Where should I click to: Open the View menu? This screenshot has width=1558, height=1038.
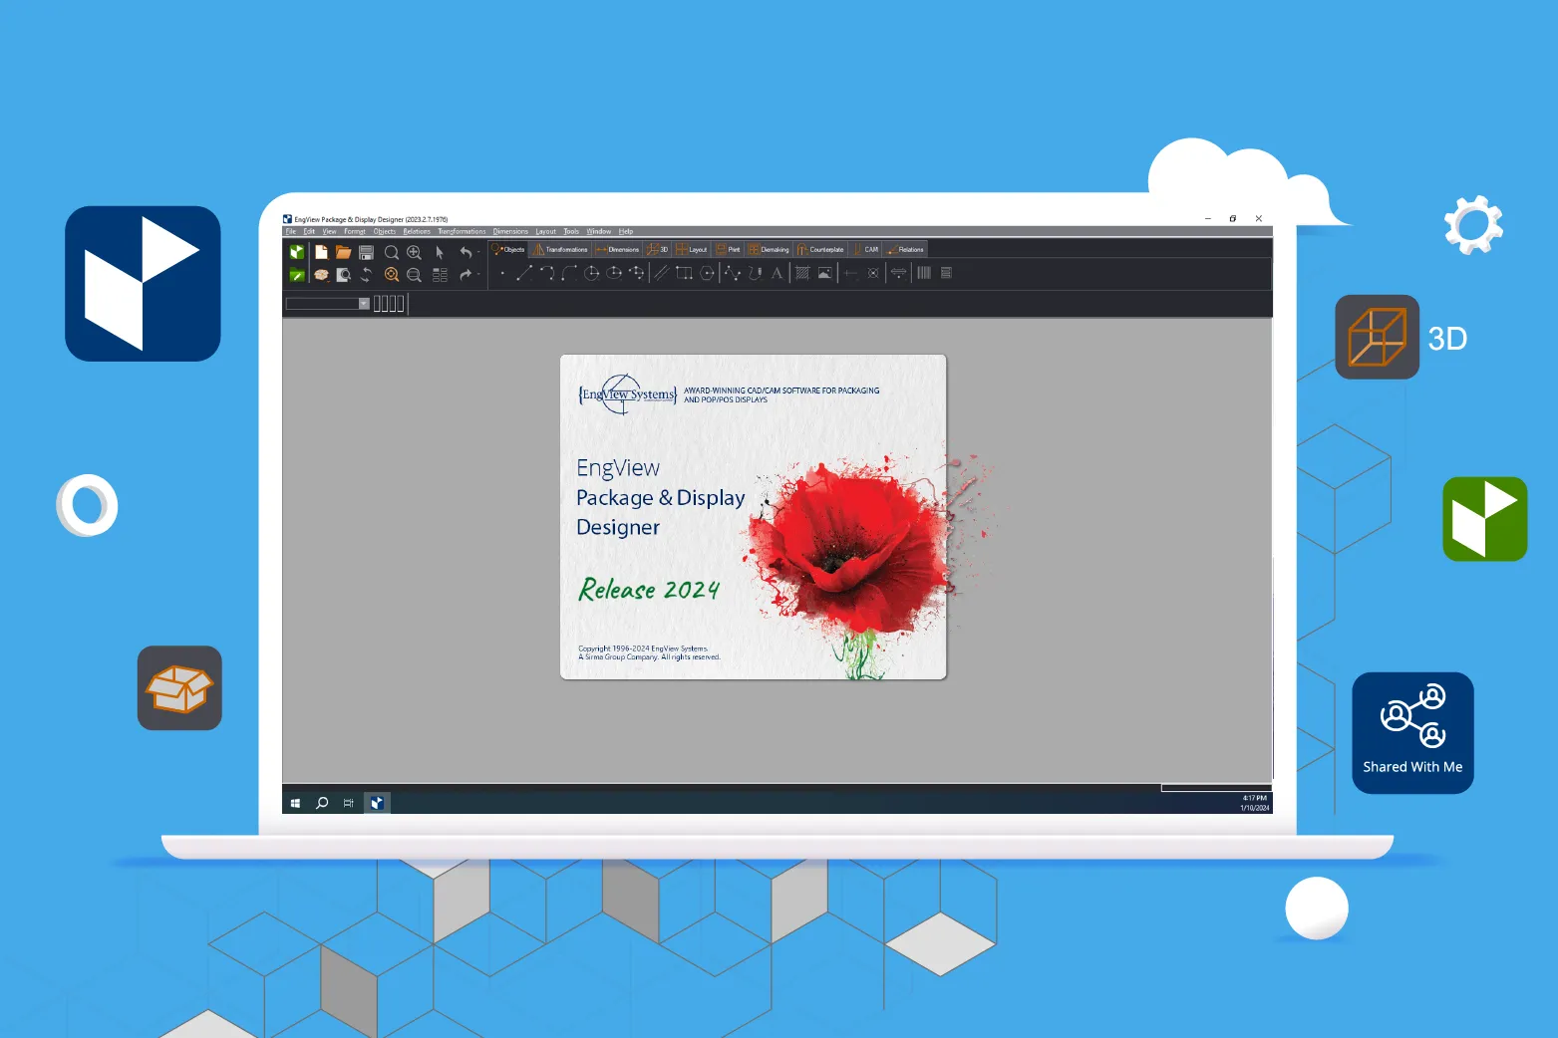(329, 231)
